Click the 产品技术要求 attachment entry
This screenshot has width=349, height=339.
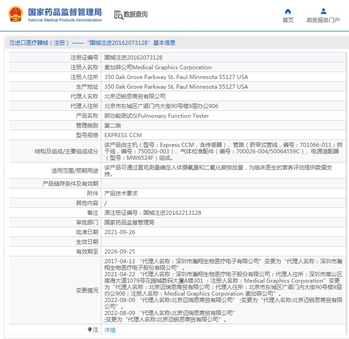(x=121, y=193)
